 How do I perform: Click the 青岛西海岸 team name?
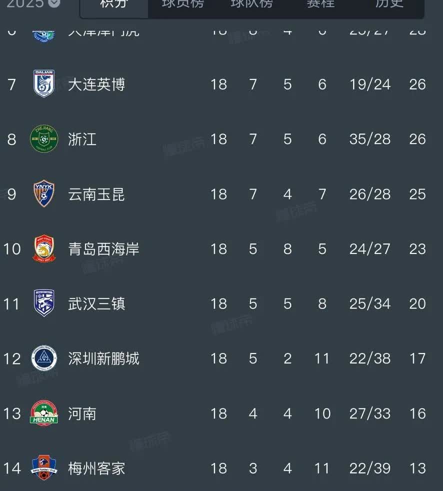click(x=103, y=249)
